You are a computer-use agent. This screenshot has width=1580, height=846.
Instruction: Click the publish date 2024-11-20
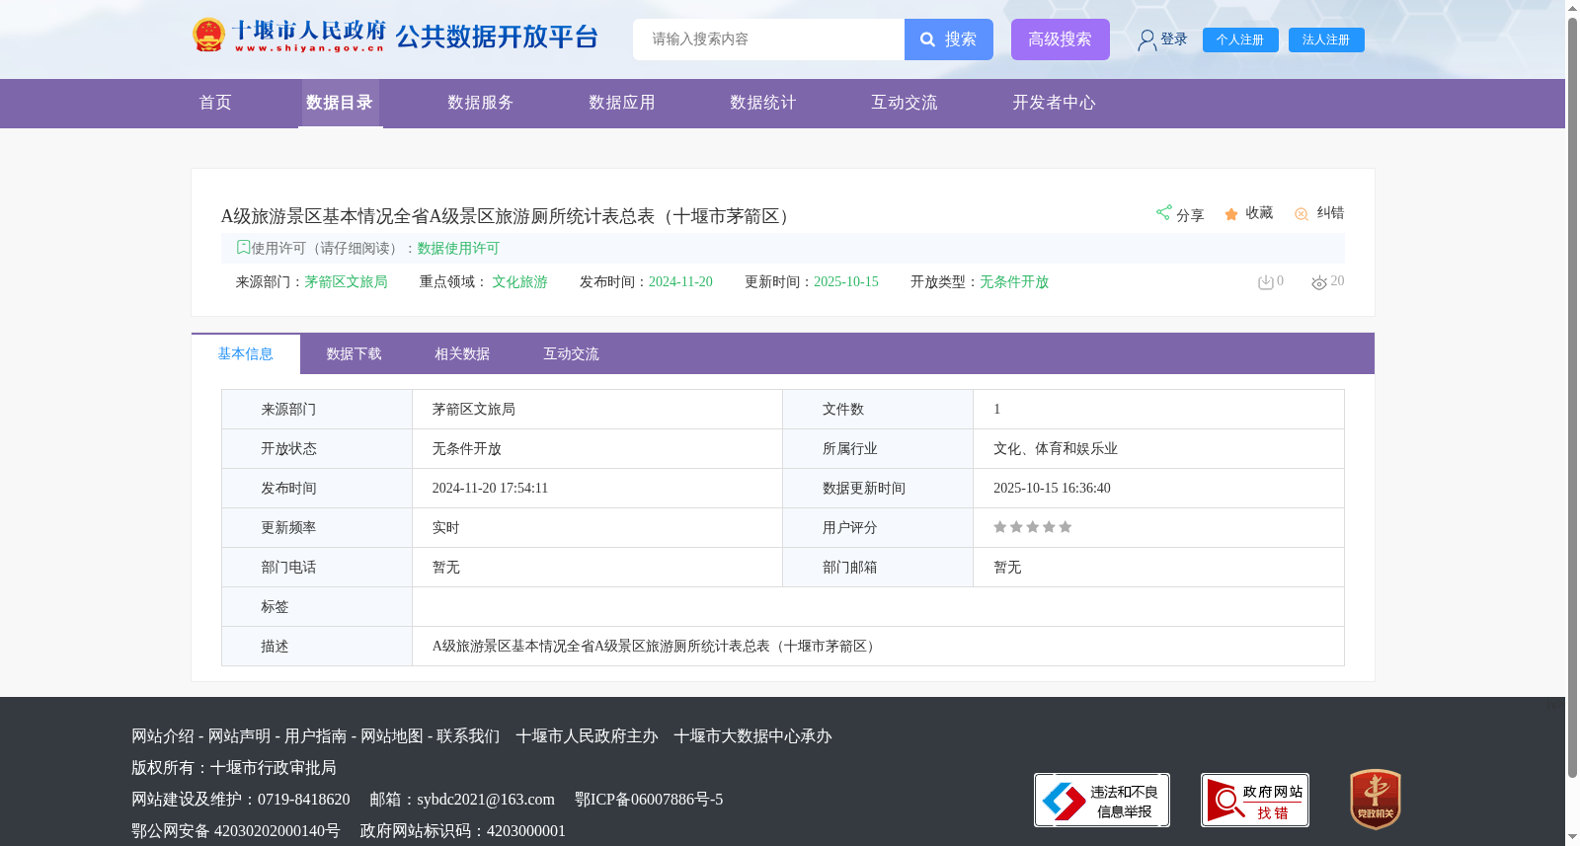coord(680,282)
